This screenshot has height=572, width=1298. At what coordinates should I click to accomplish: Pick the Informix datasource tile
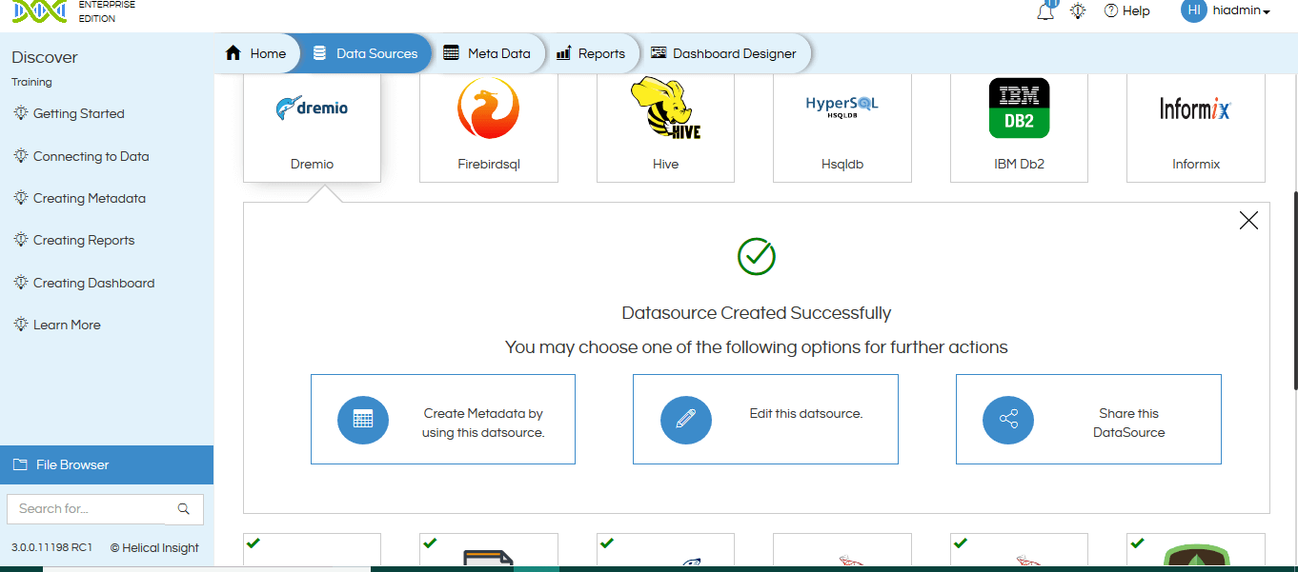(1196, 128)
